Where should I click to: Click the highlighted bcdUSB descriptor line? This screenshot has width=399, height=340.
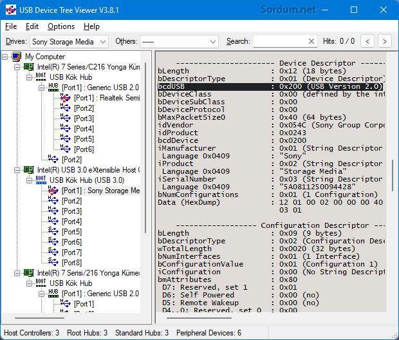pos(270,86)
